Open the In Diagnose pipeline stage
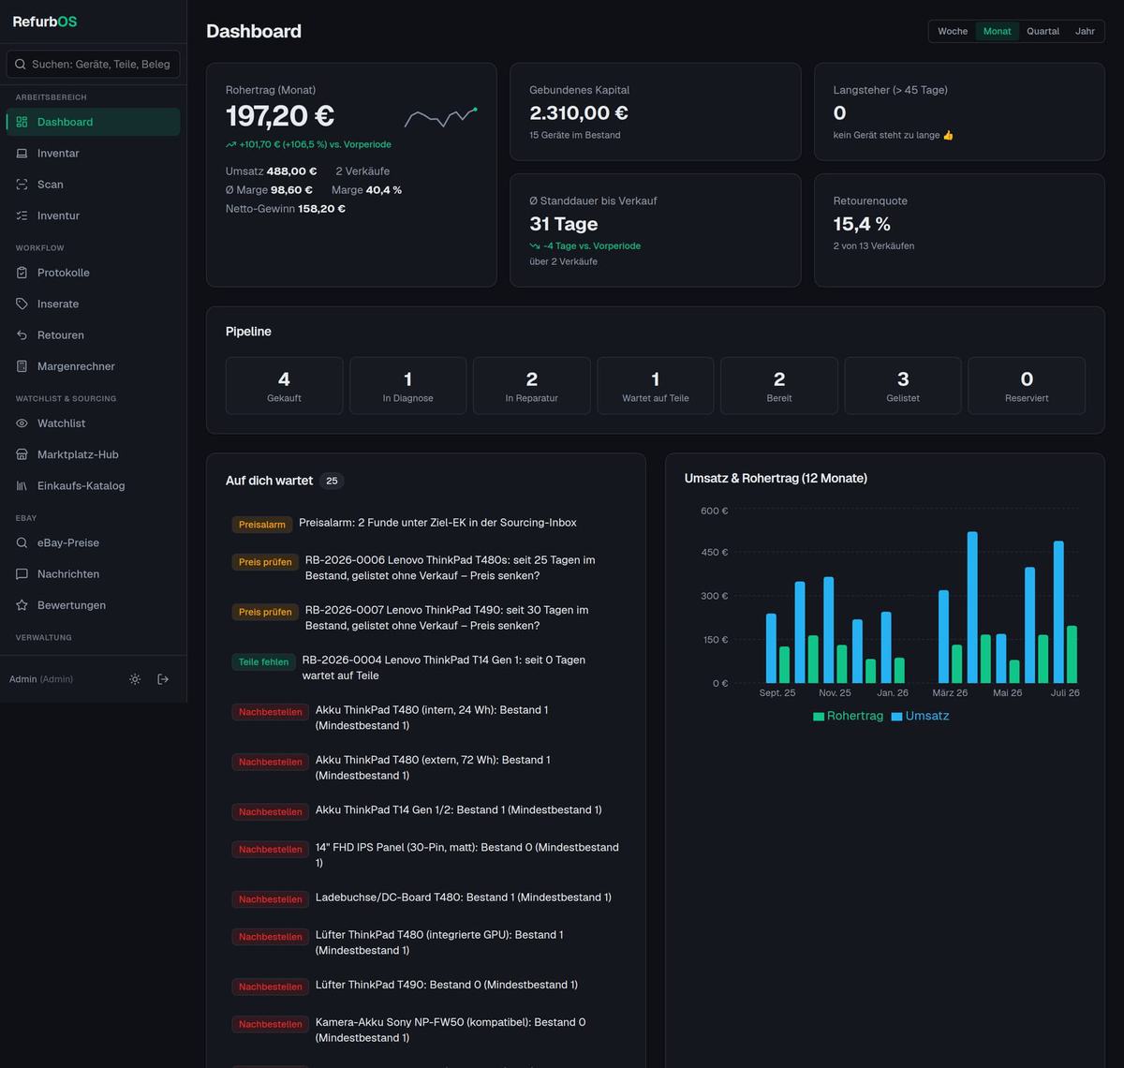 coord(407,385)
